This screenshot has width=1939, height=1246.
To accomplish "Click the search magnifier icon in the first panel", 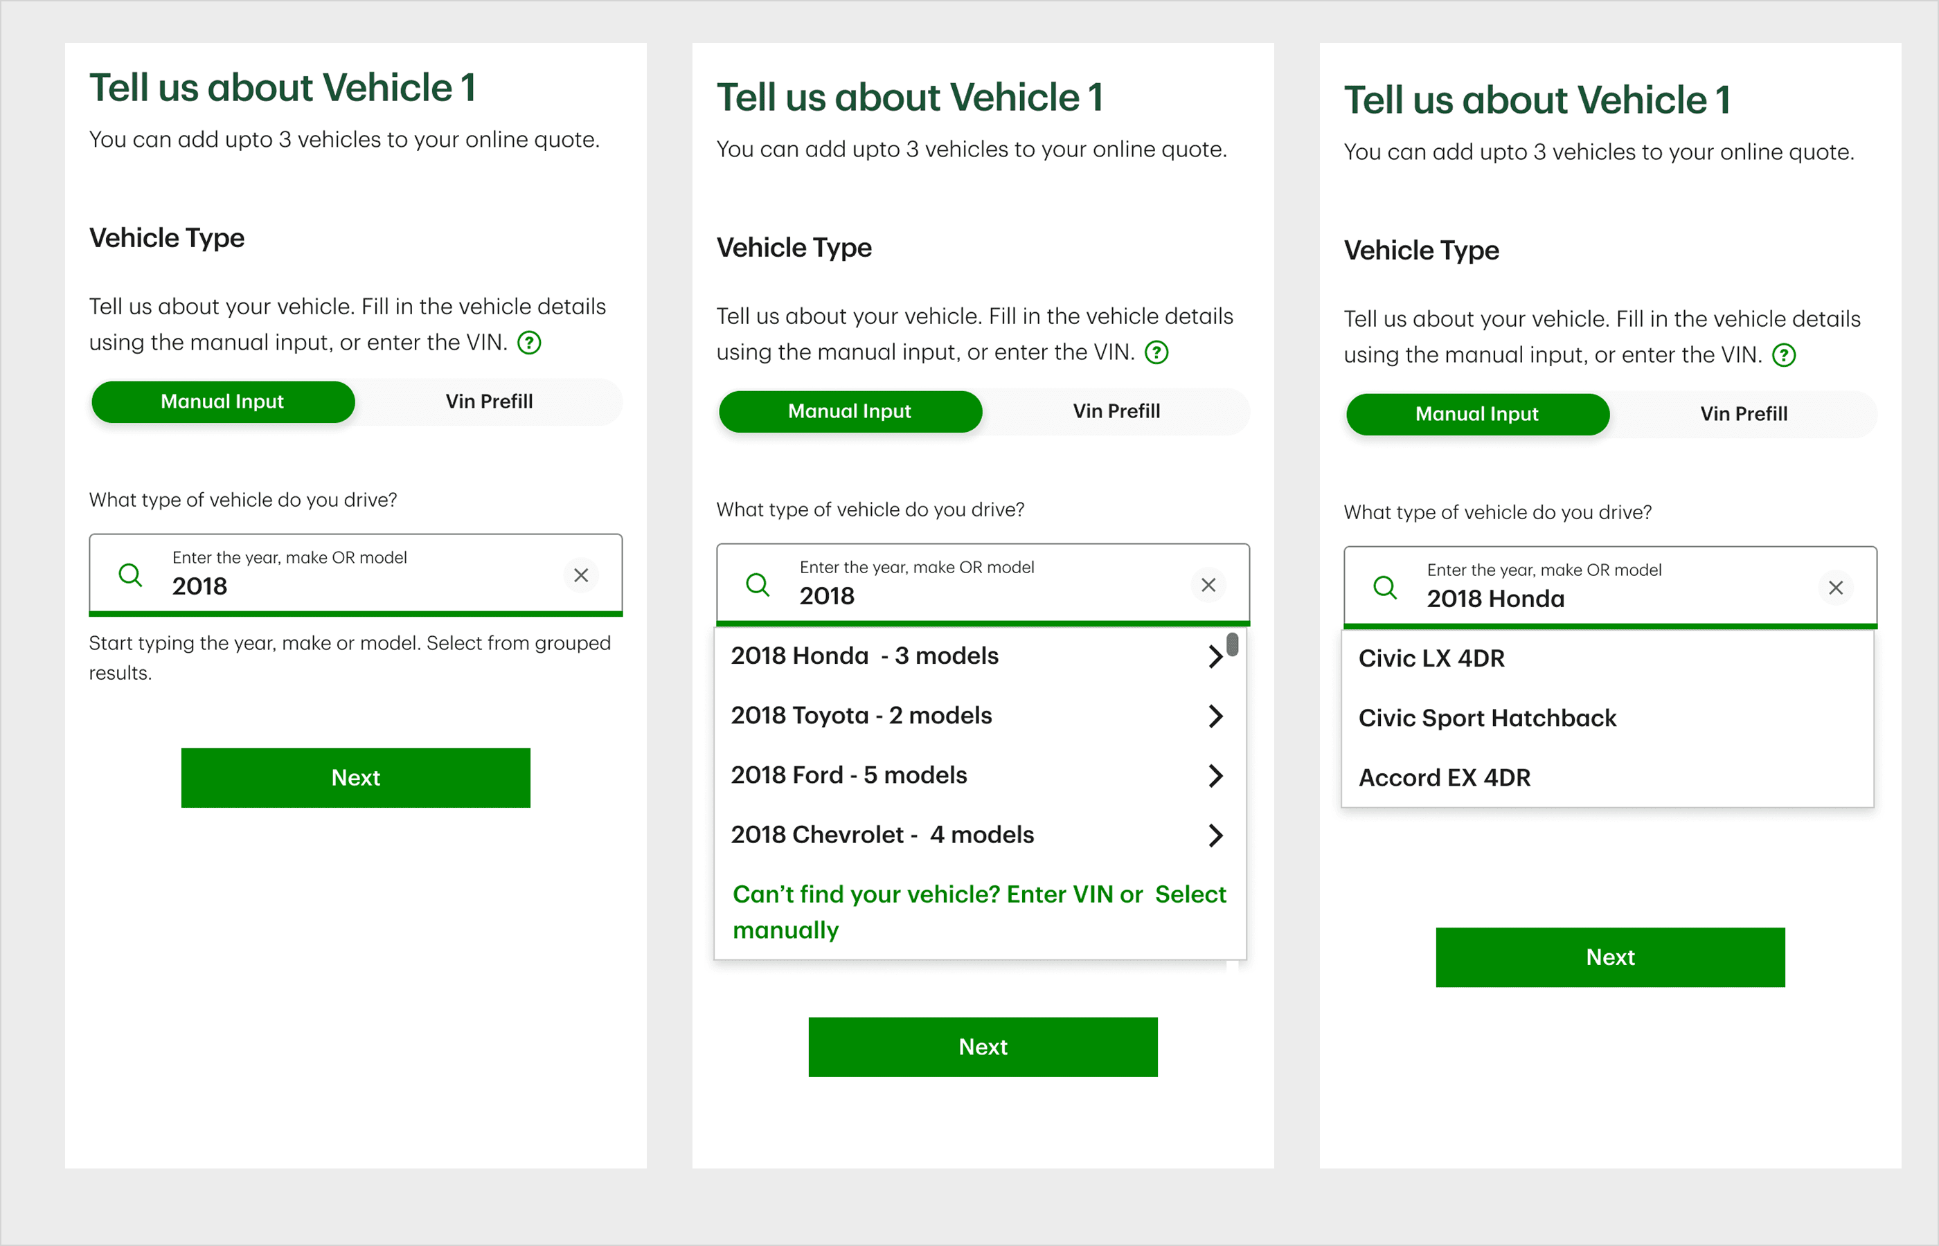I will (x=130, y=575).
